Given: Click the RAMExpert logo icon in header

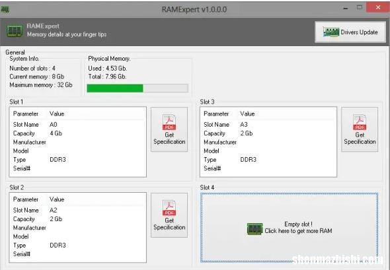Looking at the screenshot, I should 15,31.
